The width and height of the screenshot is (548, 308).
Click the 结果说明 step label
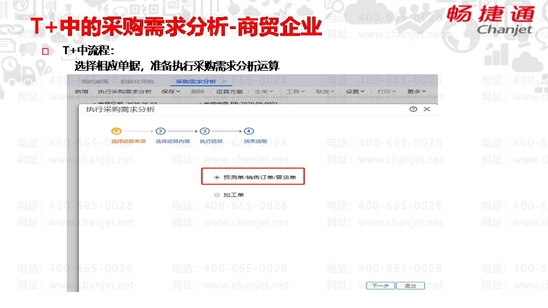tap(255, 141)
